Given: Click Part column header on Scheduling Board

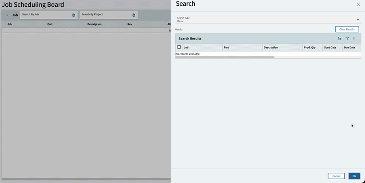Looking at the screenshot, I should click(x=66, y=24).
